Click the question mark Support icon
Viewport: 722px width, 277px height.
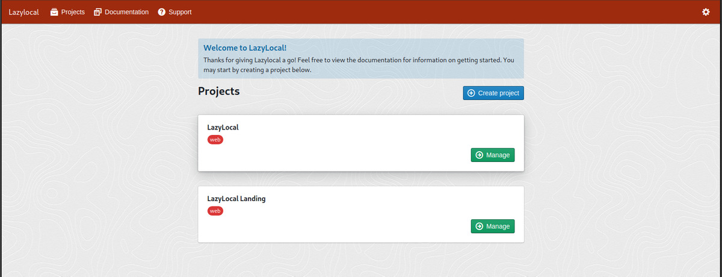click(161, 12)
